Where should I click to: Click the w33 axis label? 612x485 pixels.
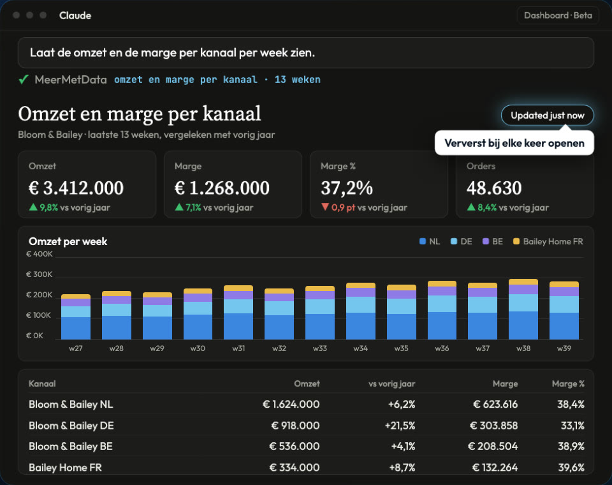[319, 348]
